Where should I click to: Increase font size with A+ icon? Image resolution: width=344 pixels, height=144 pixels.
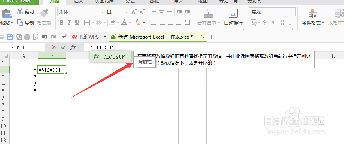(x=134, y=12)
